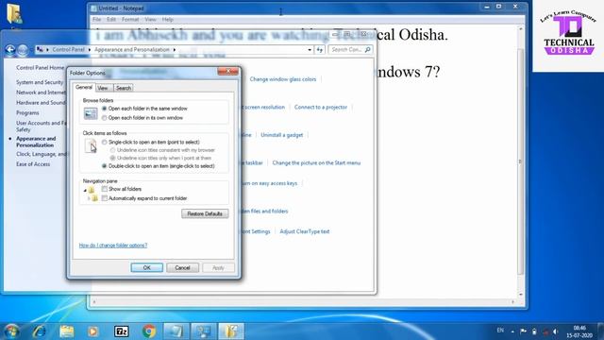604x340 pixels.
Task: Expand the chevron after Control Panel breadcrumb
Action: (x=90, y=50)
